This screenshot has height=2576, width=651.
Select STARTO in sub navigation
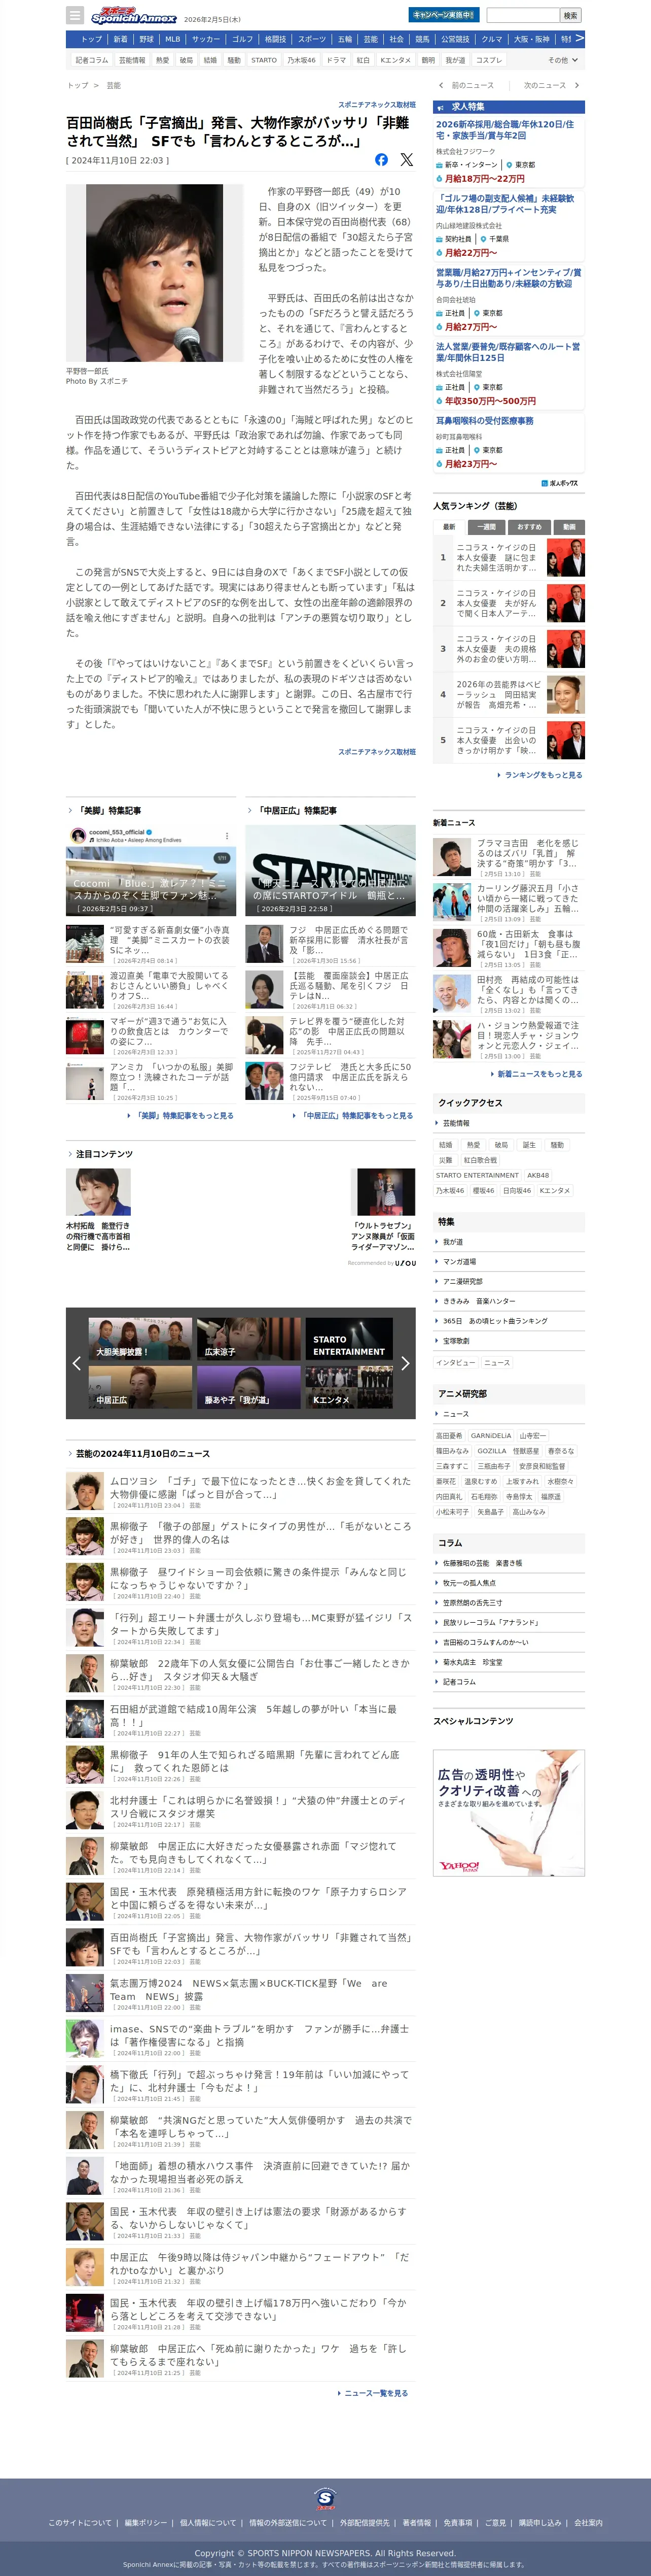[x=264, y=60]
